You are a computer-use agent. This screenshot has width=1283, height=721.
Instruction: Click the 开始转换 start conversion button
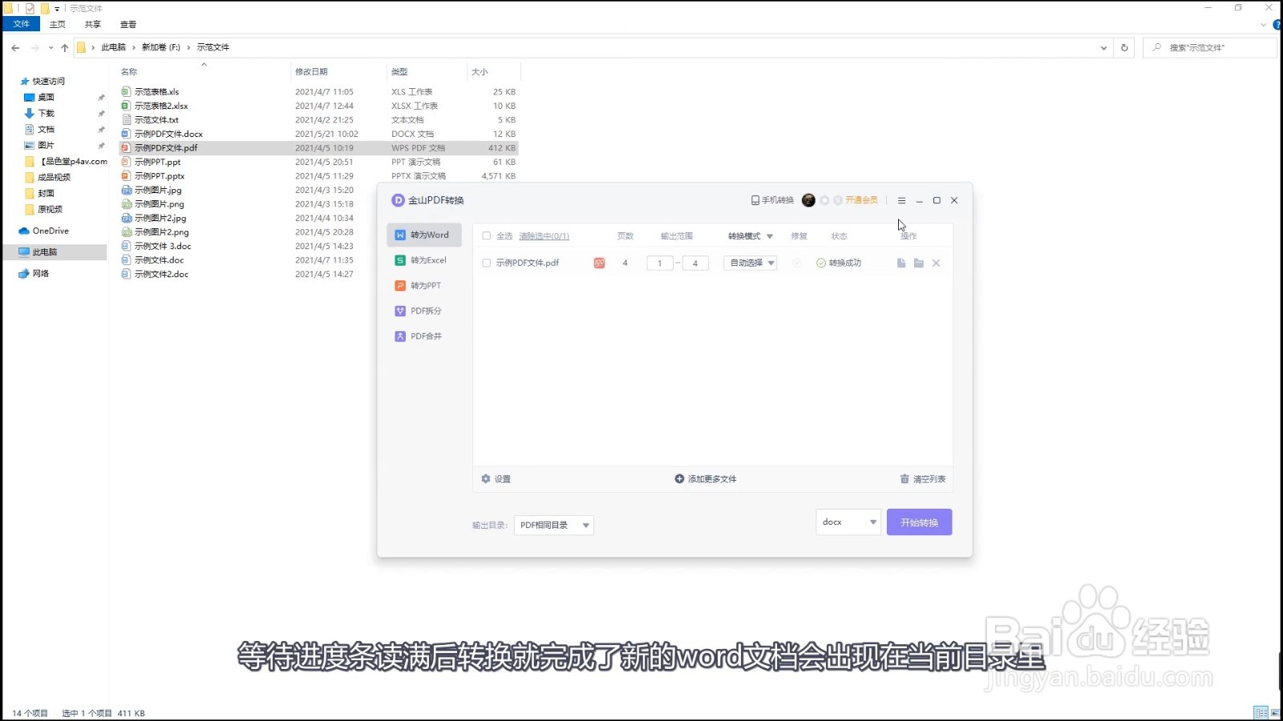(x=919, y=522)
